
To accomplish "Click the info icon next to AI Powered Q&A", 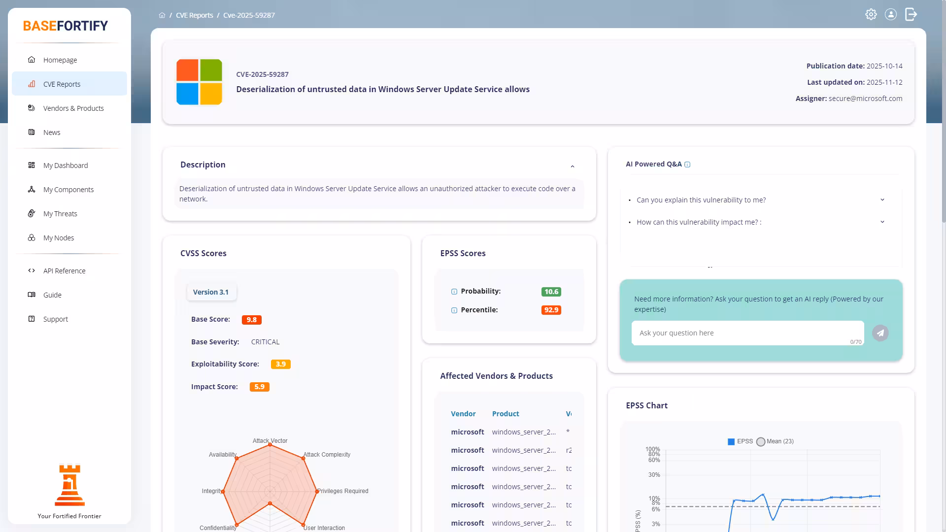I will [x=688, y=165].
